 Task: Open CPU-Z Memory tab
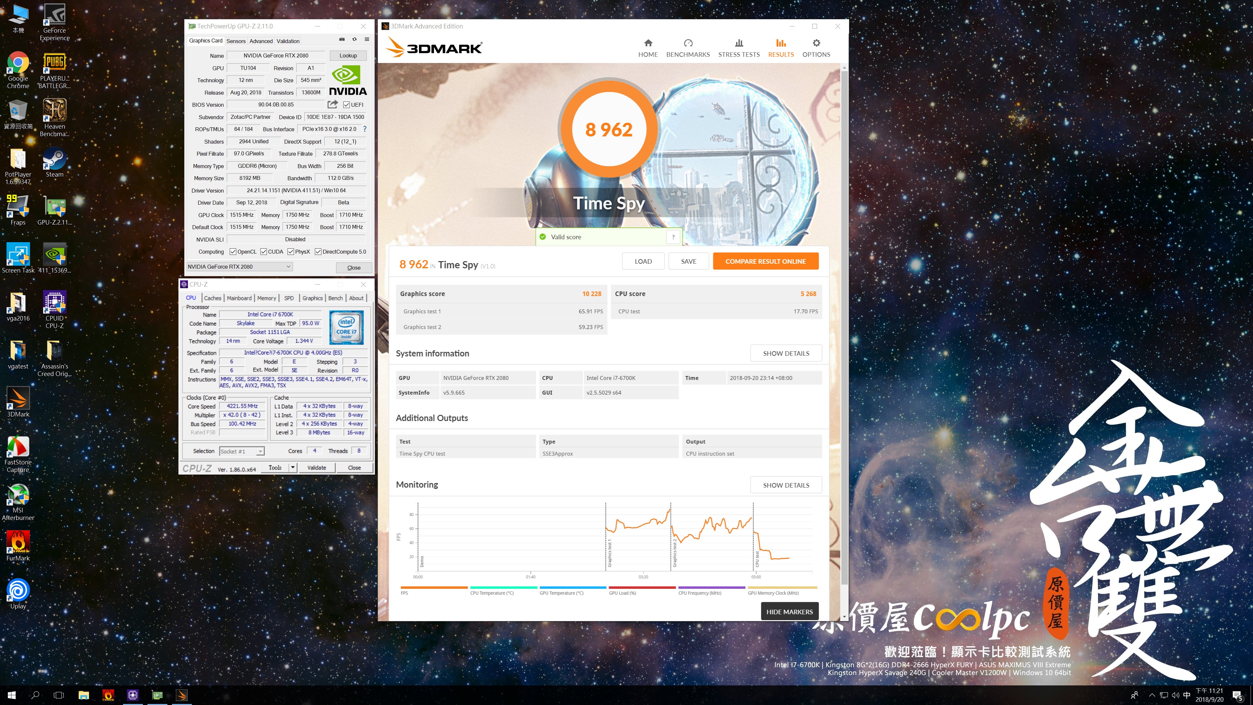267,298
